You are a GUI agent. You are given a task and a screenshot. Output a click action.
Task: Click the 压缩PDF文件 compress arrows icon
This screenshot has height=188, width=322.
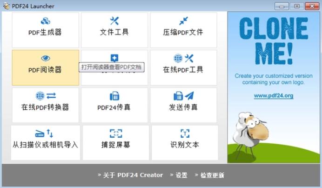[183, 21]
